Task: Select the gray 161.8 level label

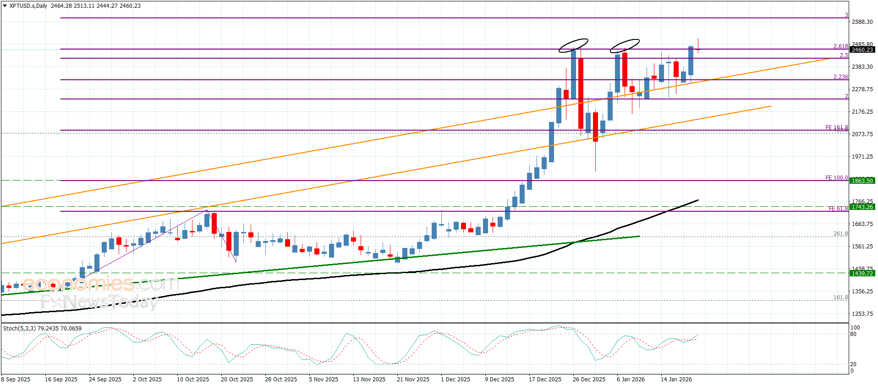Action: pos(840,297)
